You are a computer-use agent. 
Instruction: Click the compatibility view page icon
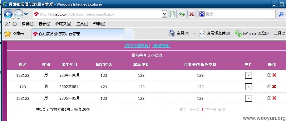173,14
